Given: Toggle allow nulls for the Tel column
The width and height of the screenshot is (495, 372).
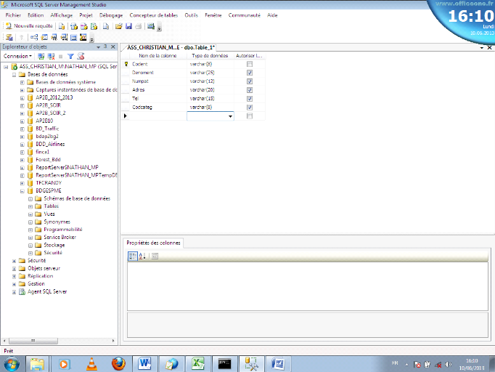Looking at the screenshot, I should coord(250,98).
